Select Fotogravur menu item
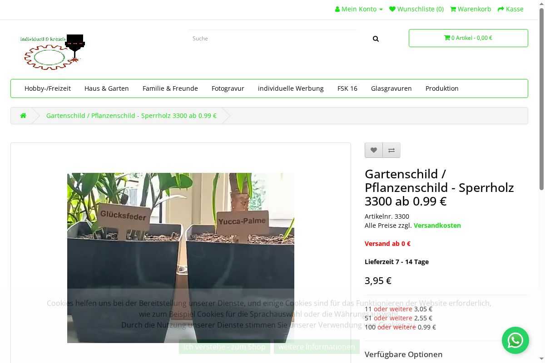545x363 pixels. 228,88
